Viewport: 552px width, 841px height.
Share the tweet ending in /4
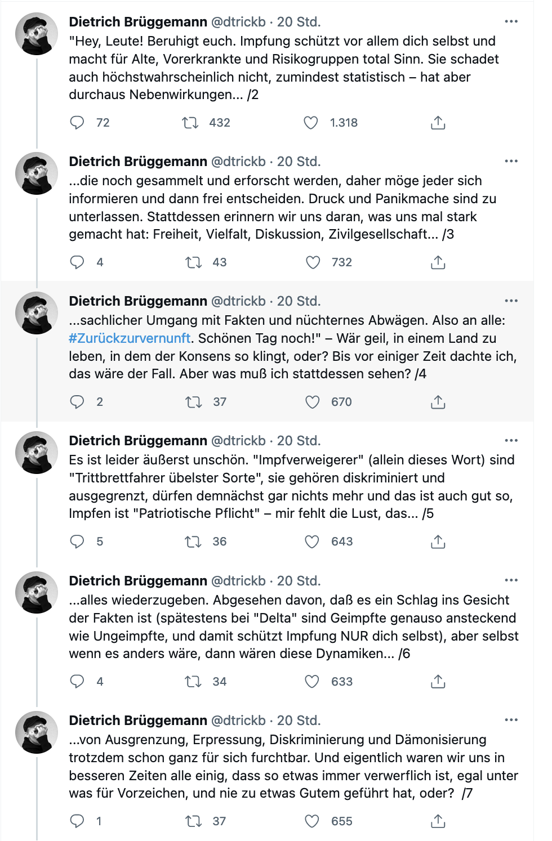(438, 402)
